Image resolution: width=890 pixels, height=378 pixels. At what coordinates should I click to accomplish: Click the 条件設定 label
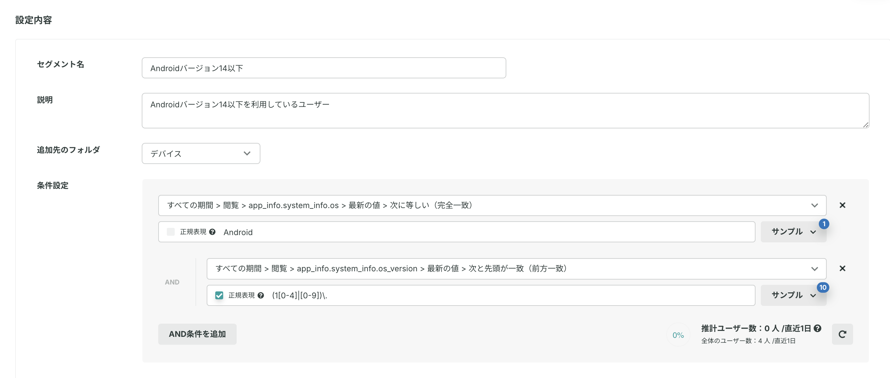click(x=52, y=185)
